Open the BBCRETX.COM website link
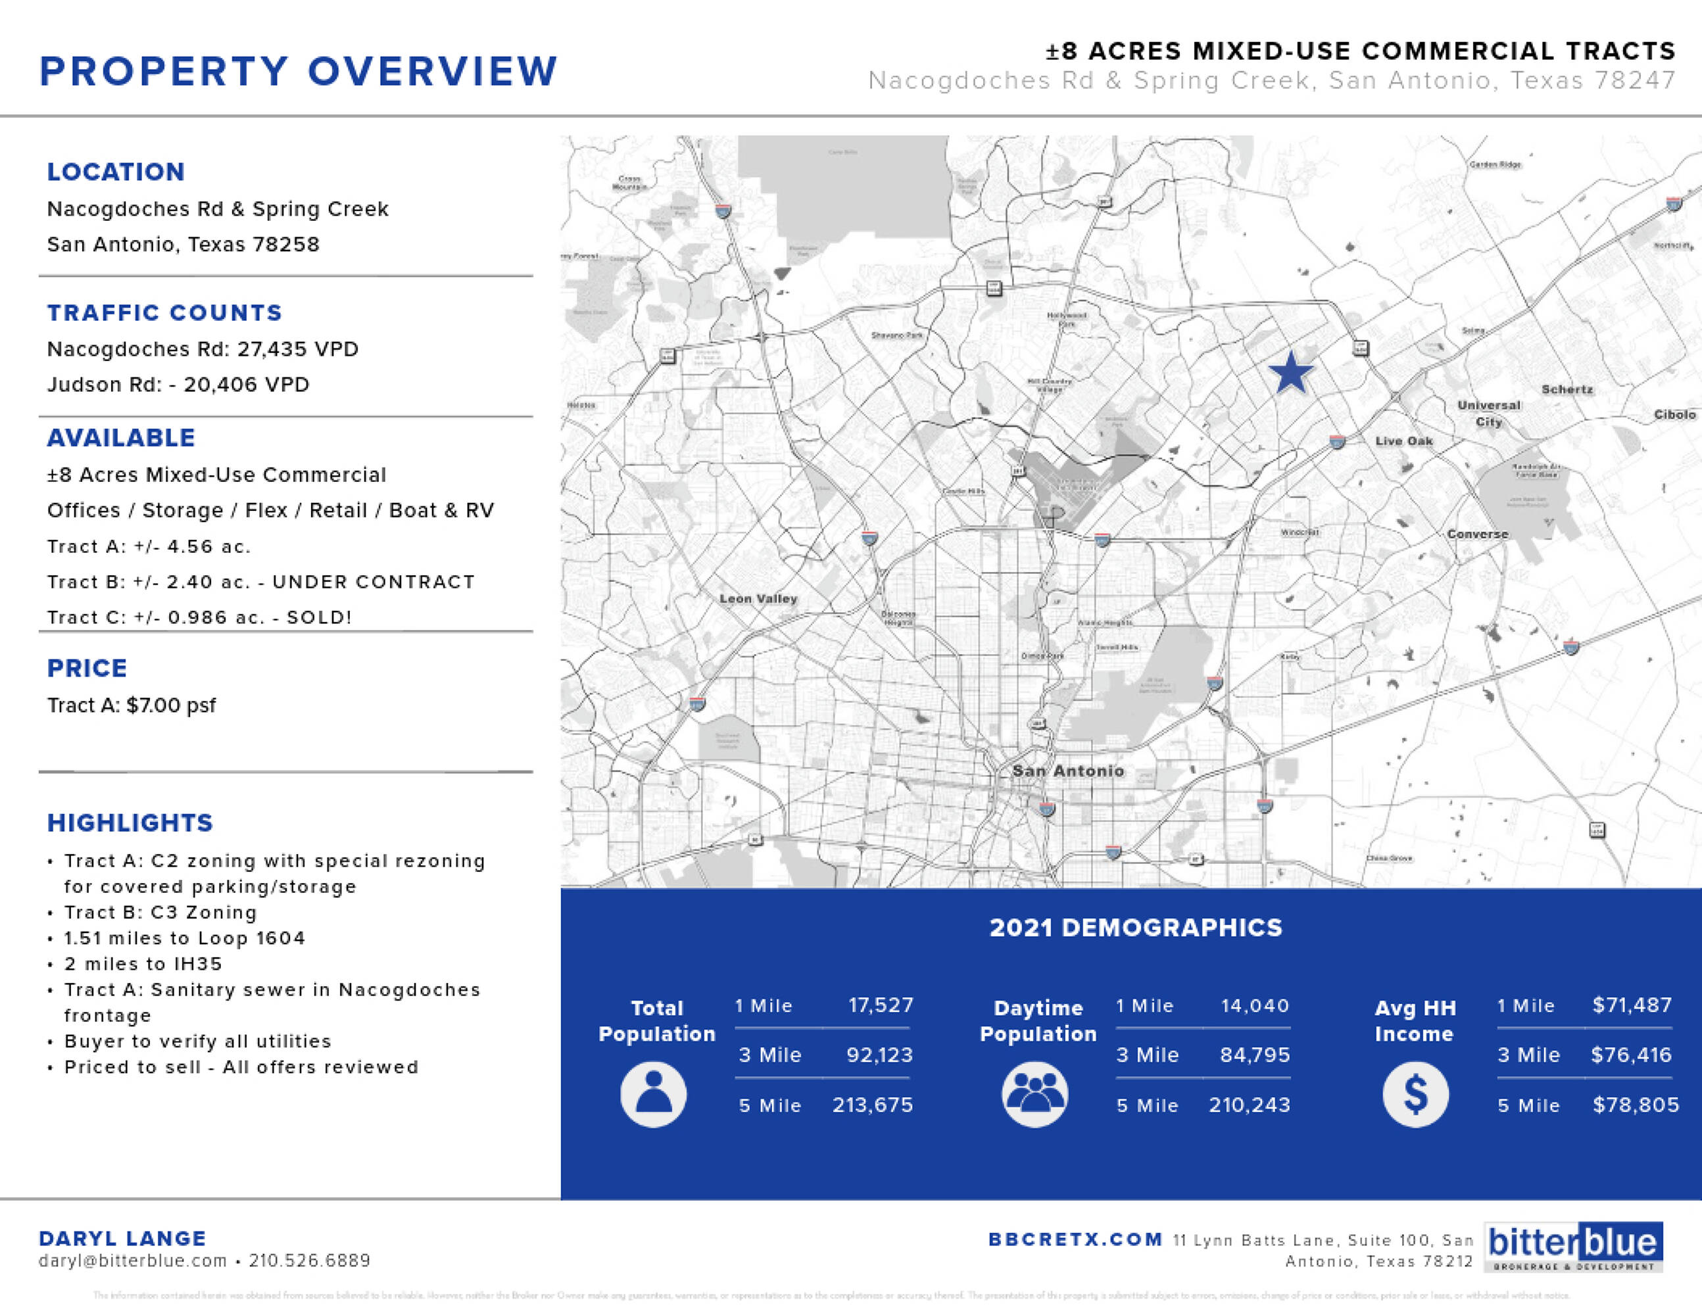Image resolution: width=1702 pixels, height=1315 pixels. point(1075,1239)
